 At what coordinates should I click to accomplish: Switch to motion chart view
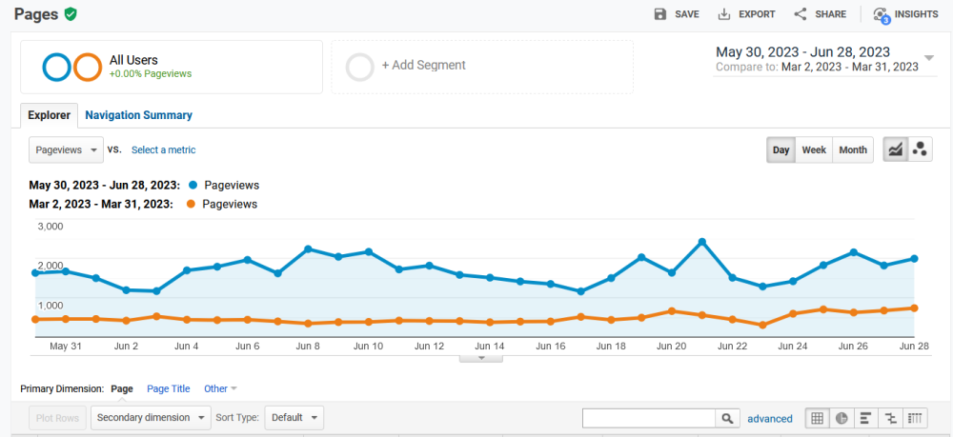[x=920, y=149]
